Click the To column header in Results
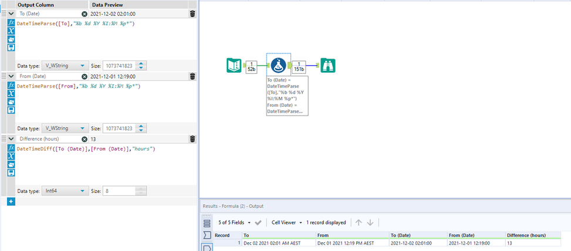 [x=279, y=235]
